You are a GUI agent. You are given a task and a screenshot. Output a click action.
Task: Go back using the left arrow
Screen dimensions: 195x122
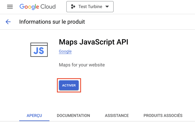coord(8,22)
